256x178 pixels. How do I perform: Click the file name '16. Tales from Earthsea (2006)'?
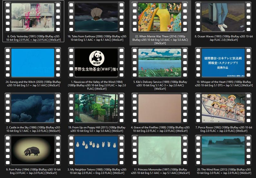pos(97,38)
